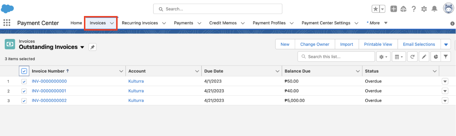Image resolution: width=456 pixels, height=136 pixels.
Task: Open the list filters funnel icon
Action: click(445, 57)
